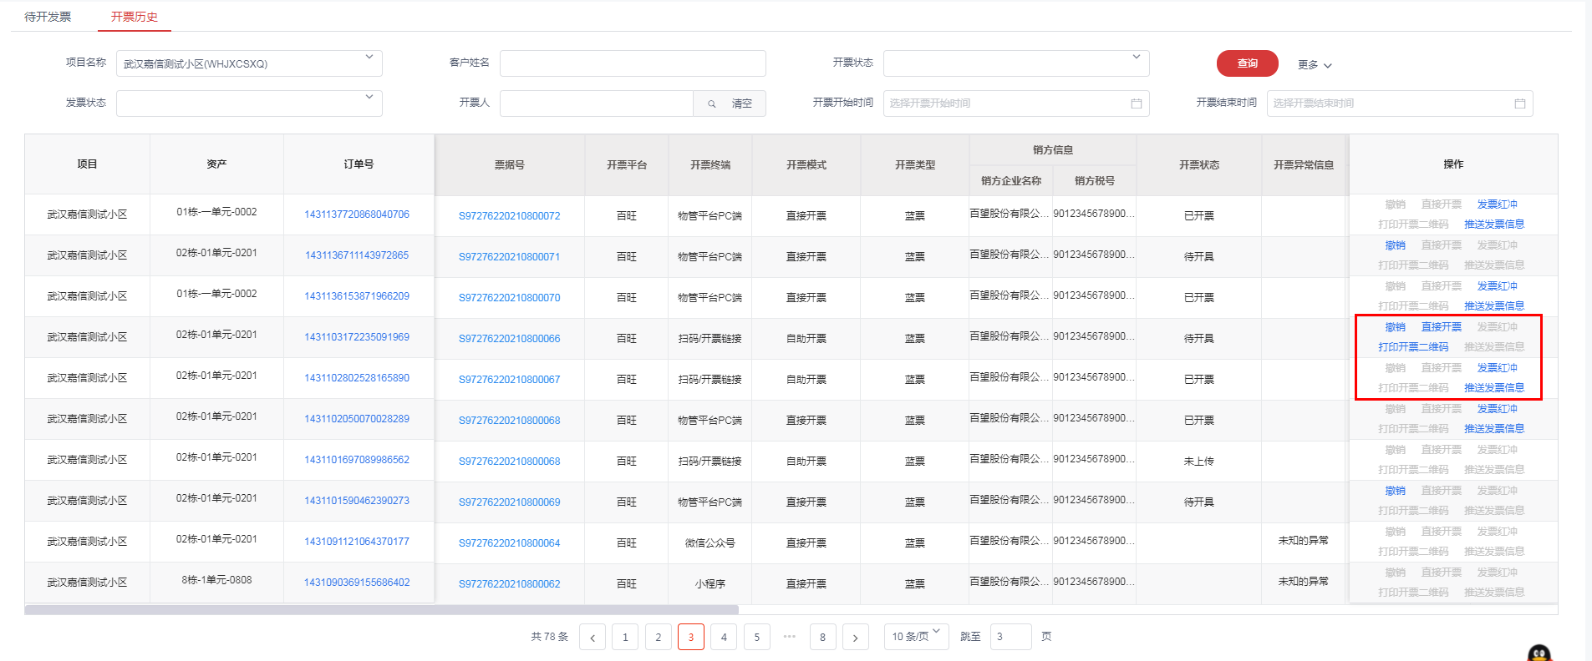Image resolution: width=1592 pixels, height=661 pixels.
Task: Go to the next page using the right arrow
Action: 855,638
